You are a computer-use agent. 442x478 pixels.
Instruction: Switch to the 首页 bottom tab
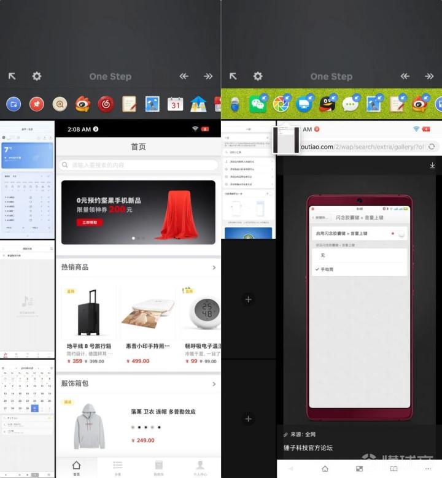coord(76,467)
